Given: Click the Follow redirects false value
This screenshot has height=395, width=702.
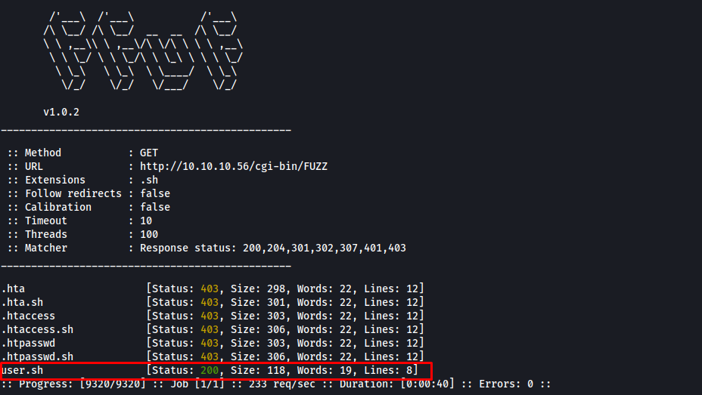Looking at the screenshot, I should (155, 193).
